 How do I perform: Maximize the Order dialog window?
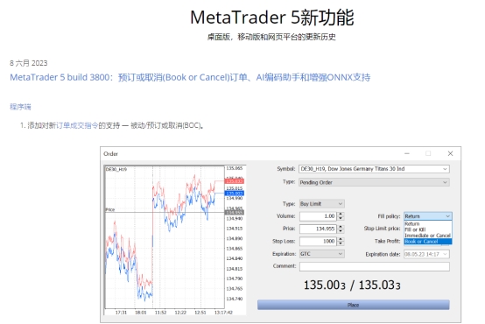(x=428, y=153)
